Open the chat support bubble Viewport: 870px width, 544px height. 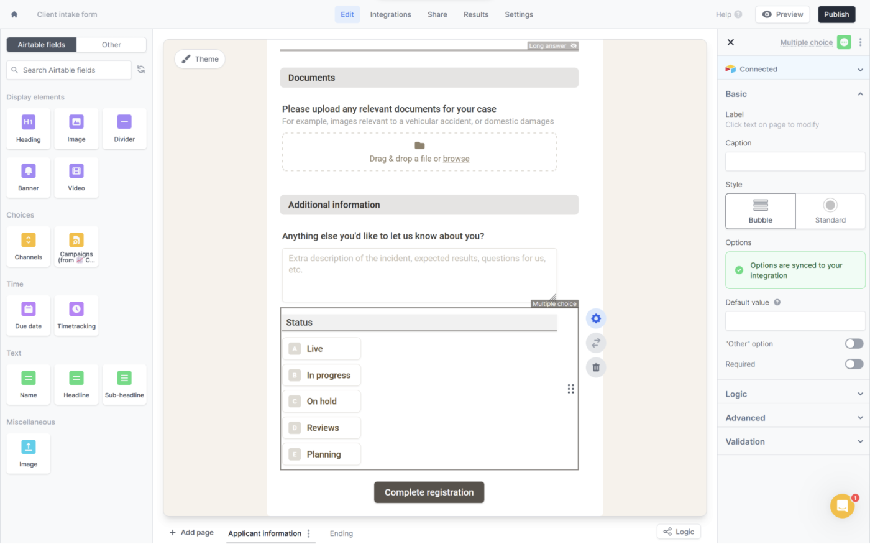842,506
